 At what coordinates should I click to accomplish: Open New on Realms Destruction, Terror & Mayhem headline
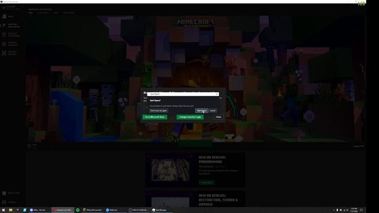pos(218,200)
